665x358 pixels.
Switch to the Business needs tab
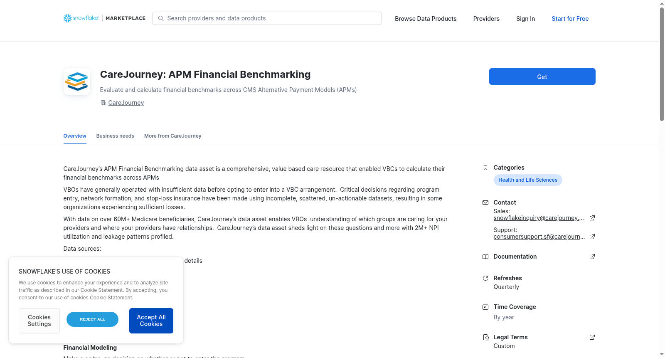[x=115, y=136]
